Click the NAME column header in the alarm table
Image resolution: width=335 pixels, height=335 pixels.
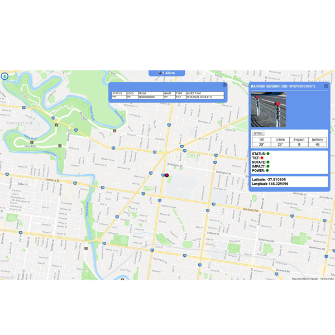[x=170, y=93]
